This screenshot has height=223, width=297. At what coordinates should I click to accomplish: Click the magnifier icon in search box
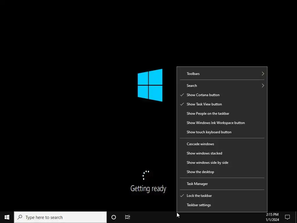tap(20, 217)
